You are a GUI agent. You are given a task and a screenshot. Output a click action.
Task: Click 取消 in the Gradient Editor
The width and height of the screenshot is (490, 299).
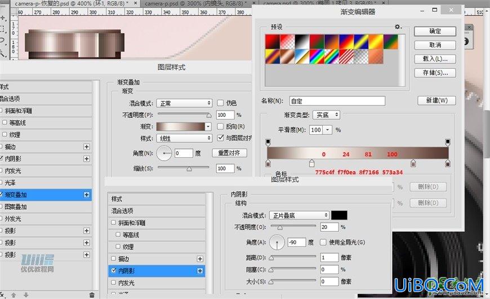pyautogui.click(x=435, y=45)
